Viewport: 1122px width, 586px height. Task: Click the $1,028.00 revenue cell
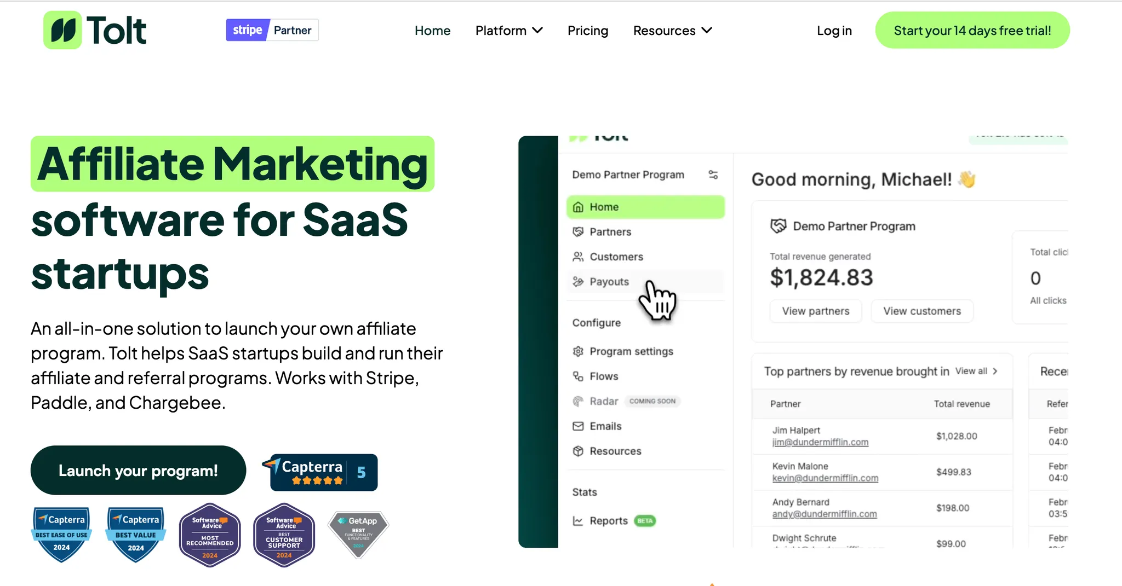[956, 436]
